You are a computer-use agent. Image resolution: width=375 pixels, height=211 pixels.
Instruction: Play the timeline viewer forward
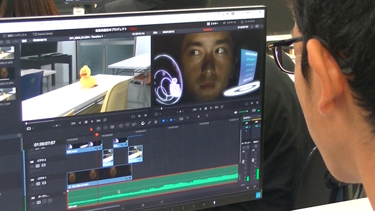tap(211, 108)
